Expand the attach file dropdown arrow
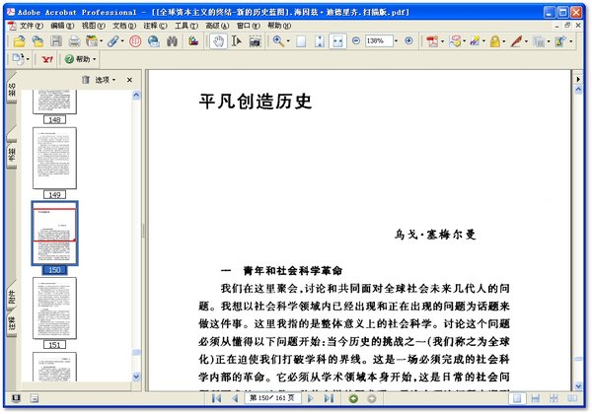592x414 pixels. (x=122, y=41)
